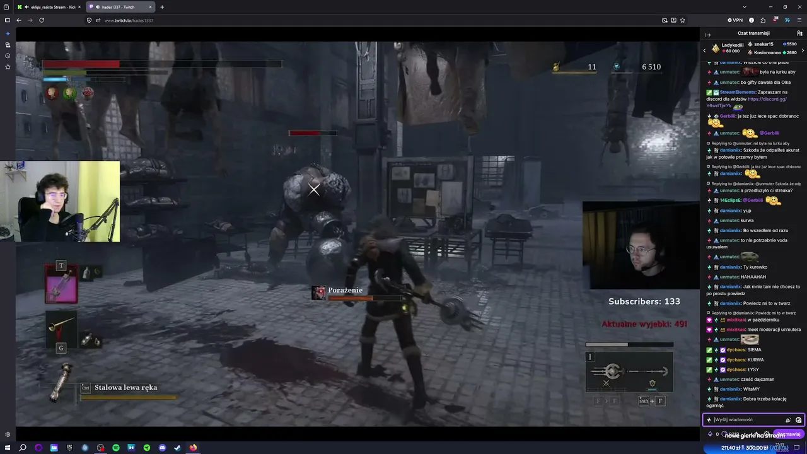This screenshot has width=807, height=454.
Task: Open the sidebar shopping bag icon
Action: [x=8, y=45]
